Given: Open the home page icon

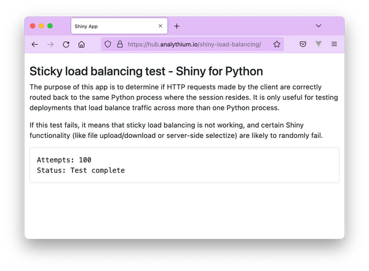Looking at the screenshot, I should point(81,44).
